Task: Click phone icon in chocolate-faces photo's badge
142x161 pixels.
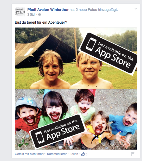Action: [40, 137]
